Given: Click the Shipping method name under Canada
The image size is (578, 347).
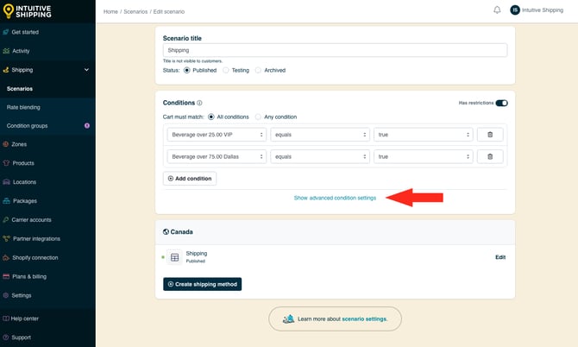Looking at the screenshot, I should click(197, 253).
